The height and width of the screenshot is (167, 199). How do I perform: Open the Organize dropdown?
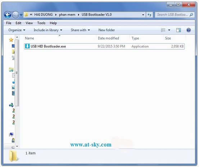pos(17,30)
